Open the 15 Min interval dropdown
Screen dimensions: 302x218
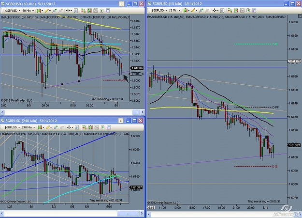174,10
